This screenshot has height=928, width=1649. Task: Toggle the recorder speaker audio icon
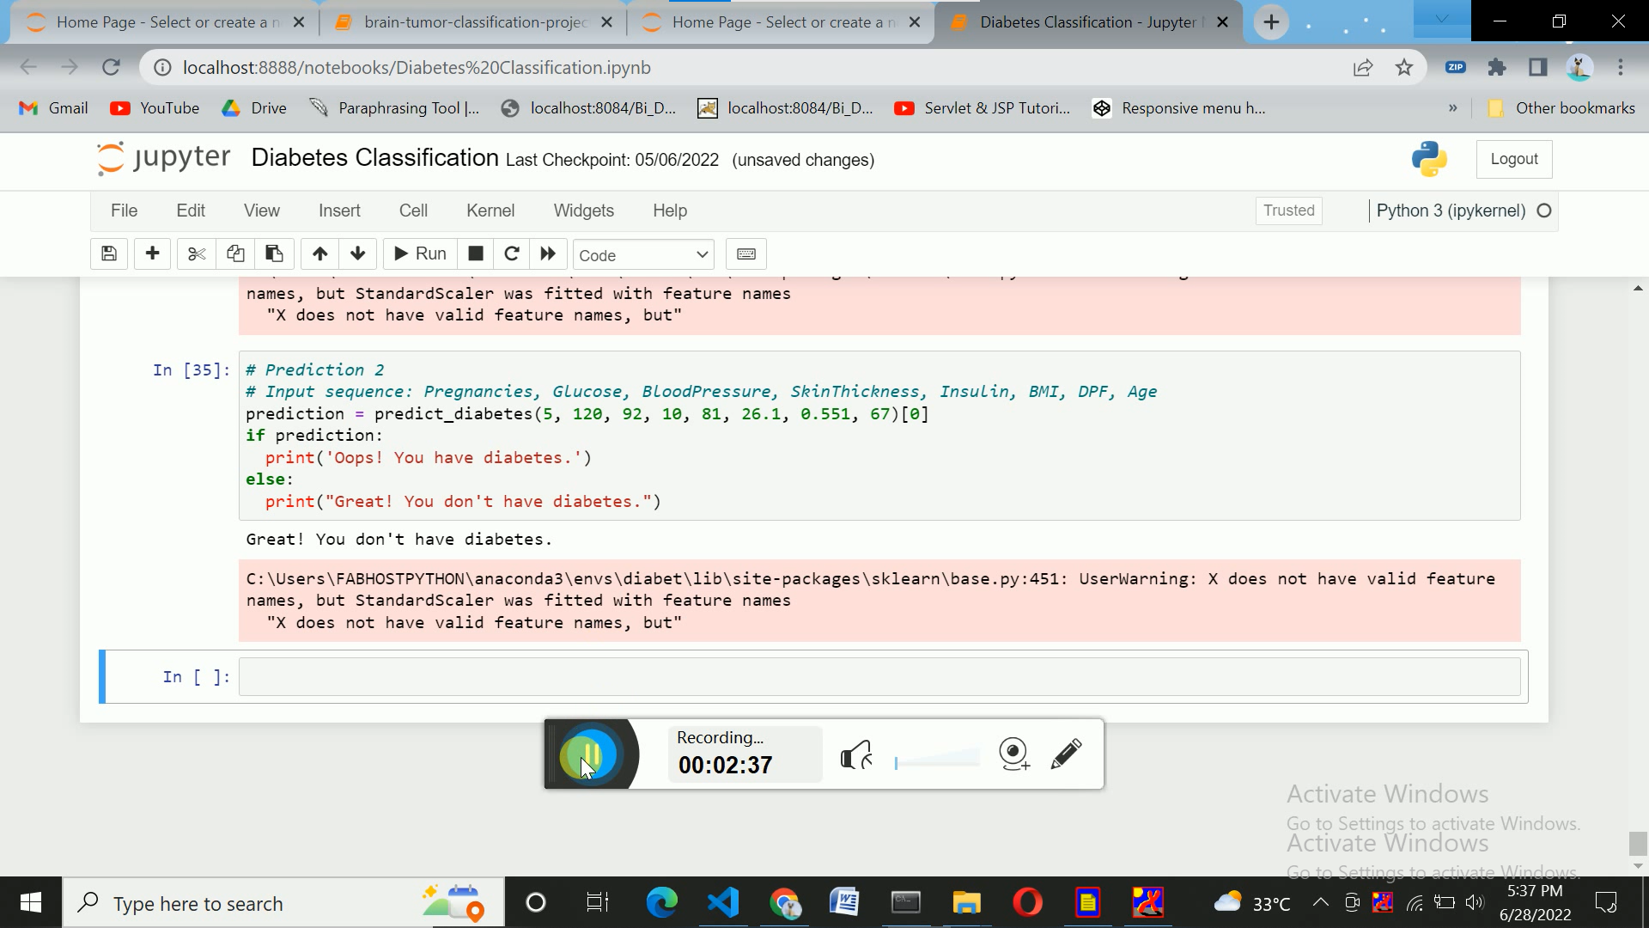pos(857,755)
